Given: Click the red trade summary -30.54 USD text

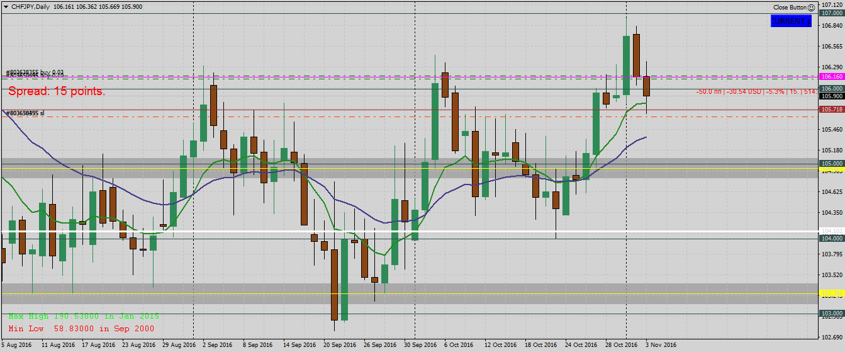Looking at the screenshot, I should tap(756, 92).
